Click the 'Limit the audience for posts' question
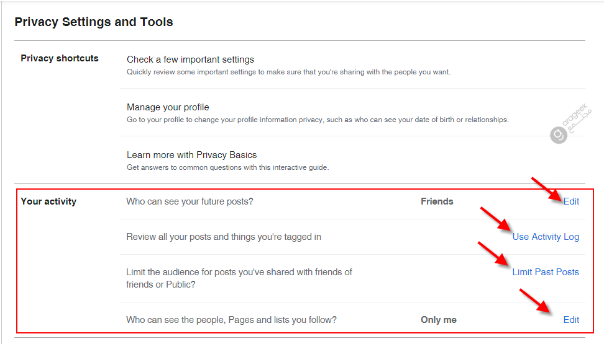The image size is (604, 344). coord(239,278)
